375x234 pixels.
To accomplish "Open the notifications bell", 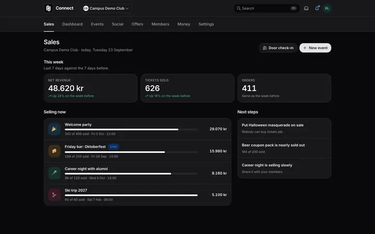I will pos(317,8).
